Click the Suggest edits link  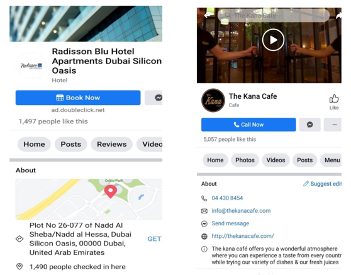pos(322,184)
